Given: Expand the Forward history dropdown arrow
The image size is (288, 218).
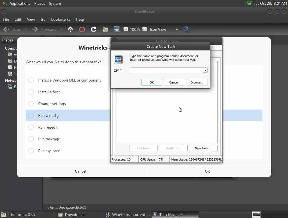Looking at the screenshot, I should [x=61, y=29].
